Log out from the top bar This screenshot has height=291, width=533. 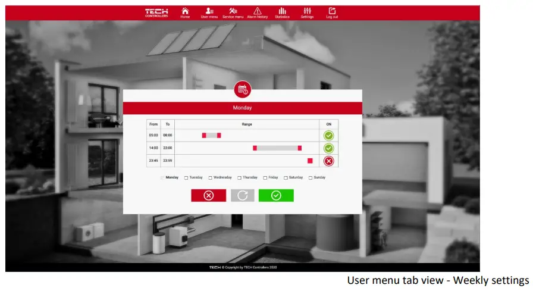tap(332, 13)
